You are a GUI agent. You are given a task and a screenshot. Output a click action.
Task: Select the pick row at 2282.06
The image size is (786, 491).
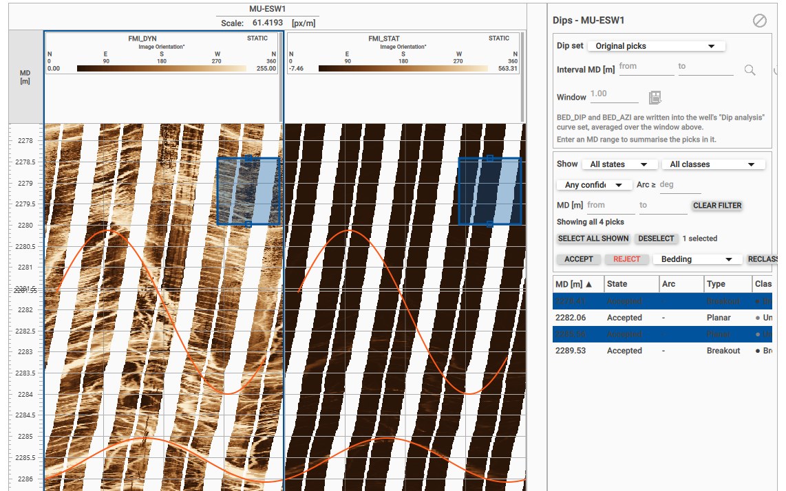662,318
